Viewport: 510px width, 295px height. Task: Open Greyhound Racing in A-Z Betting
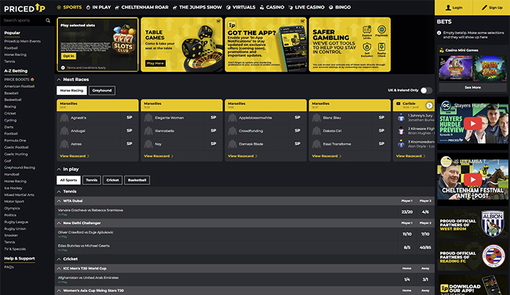coord(19,168)
